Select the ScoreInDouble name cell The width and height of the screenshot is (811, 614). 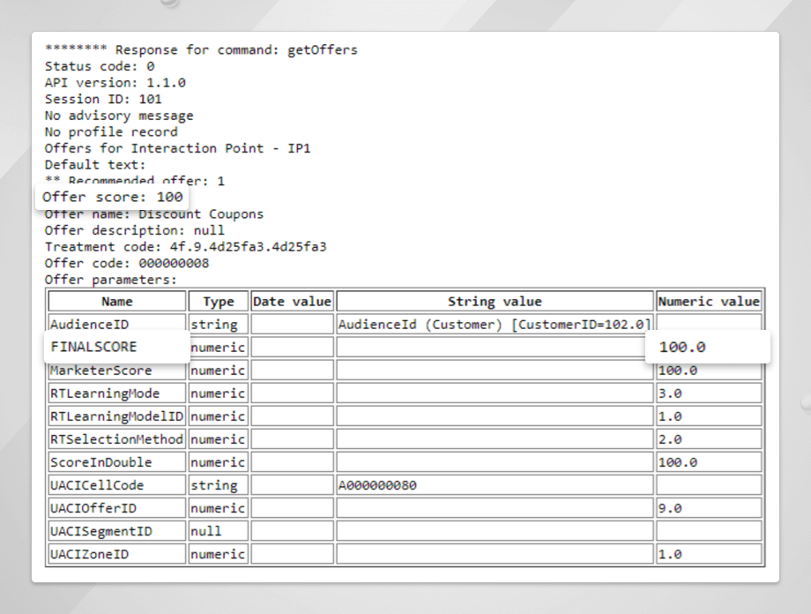click(x=100, y=462)
